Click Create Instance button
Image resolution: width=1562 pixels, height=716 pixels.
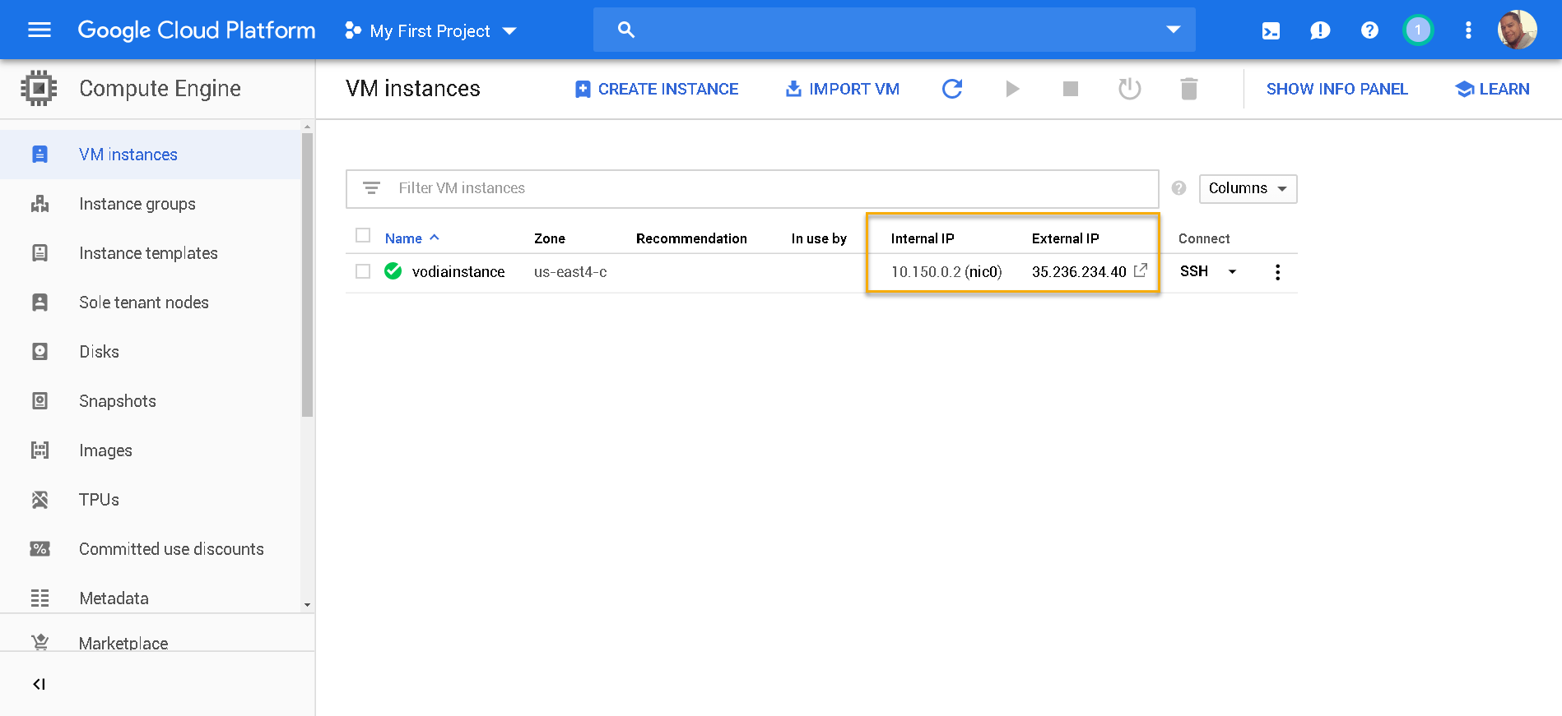(x=656, y=89)
